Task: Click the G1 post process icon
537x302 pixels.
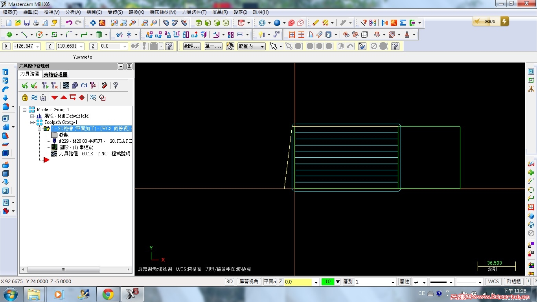Action: click(x=84, y=85)
